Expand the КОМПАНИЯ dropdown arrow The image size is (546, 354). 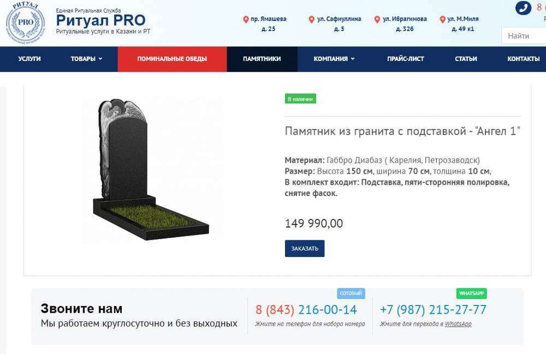click(353, 59)
